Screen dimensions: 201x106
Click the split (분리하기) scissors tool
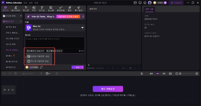(28, 74)
